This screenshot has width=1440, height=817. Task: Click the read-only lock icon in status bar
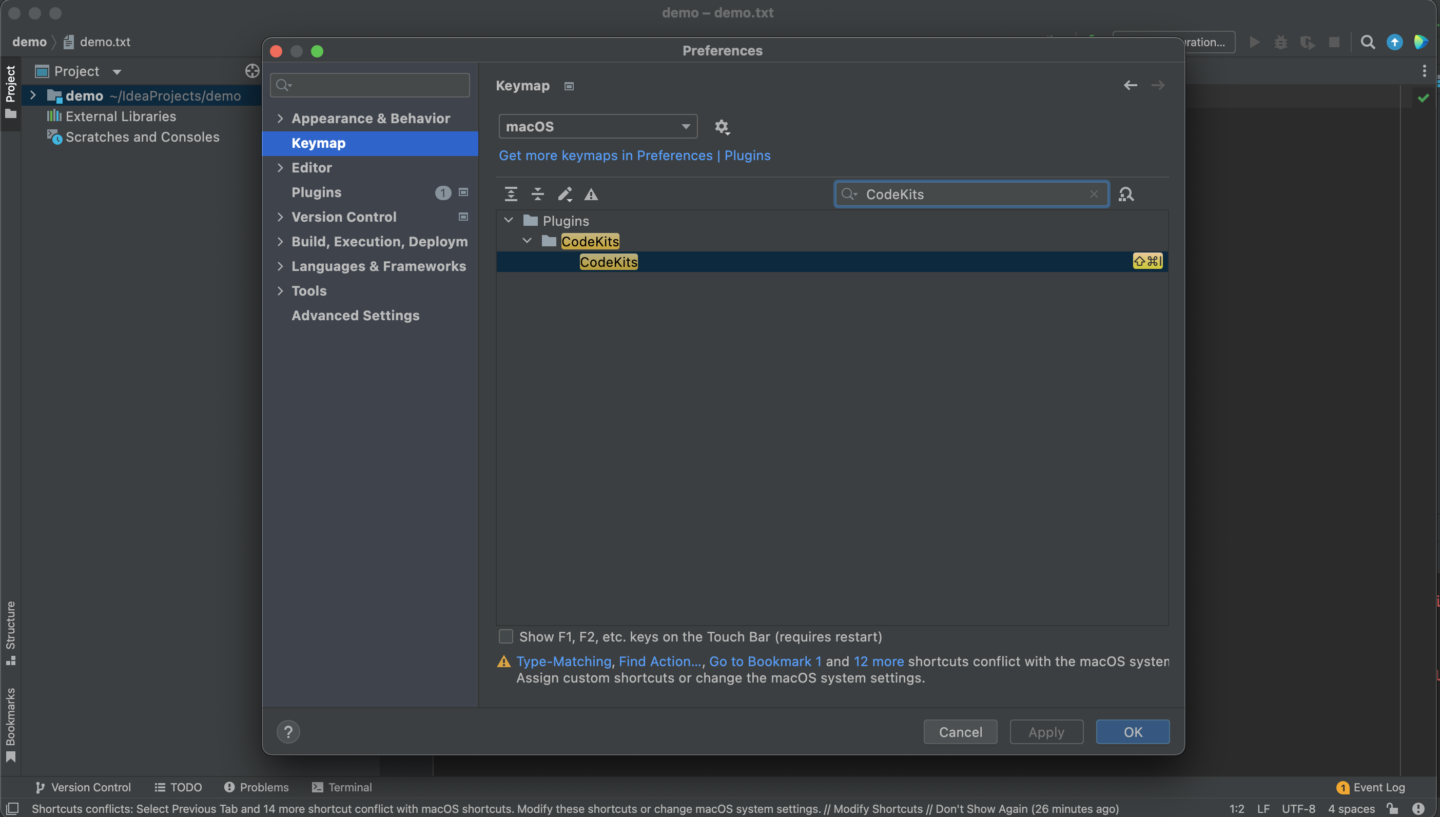(x=1392, y=809)
